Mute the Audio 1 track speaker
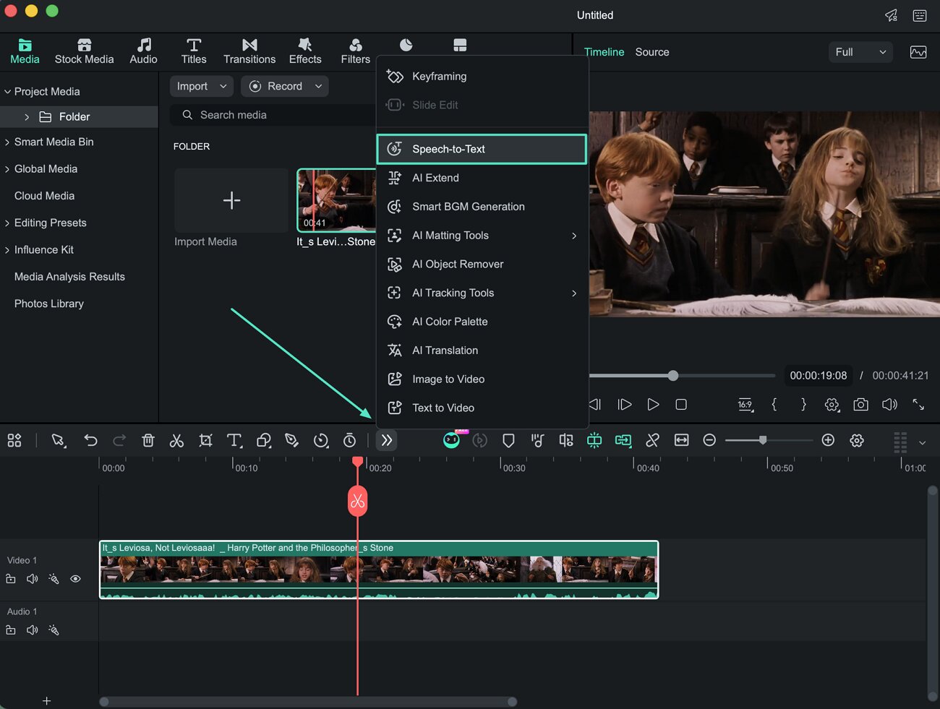This screenshot has width=940, height=709. [x=33, y=630]
